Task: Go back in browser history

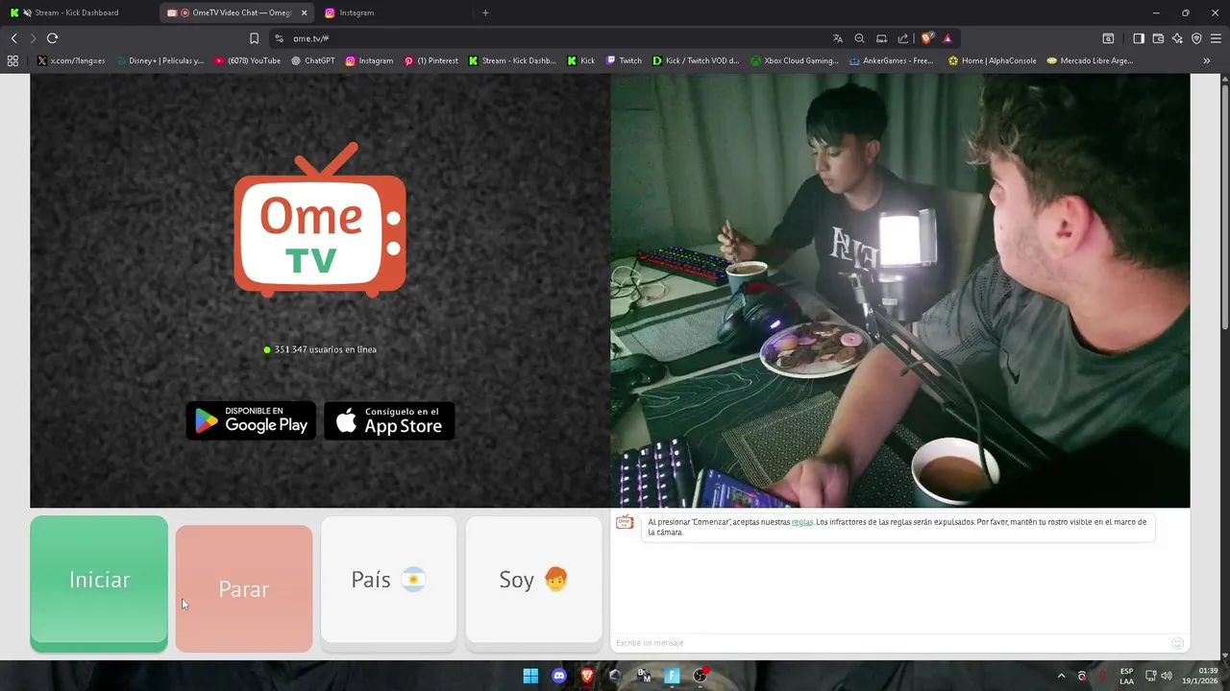Action: 13,38
